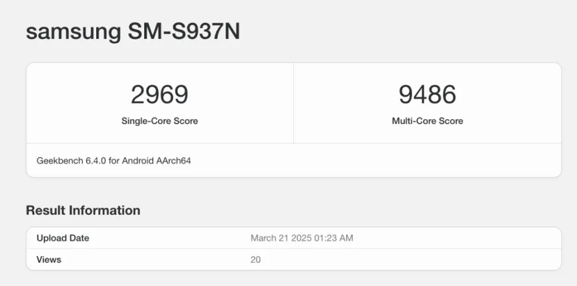Click the word "Information" in section heading

point(103,210)
